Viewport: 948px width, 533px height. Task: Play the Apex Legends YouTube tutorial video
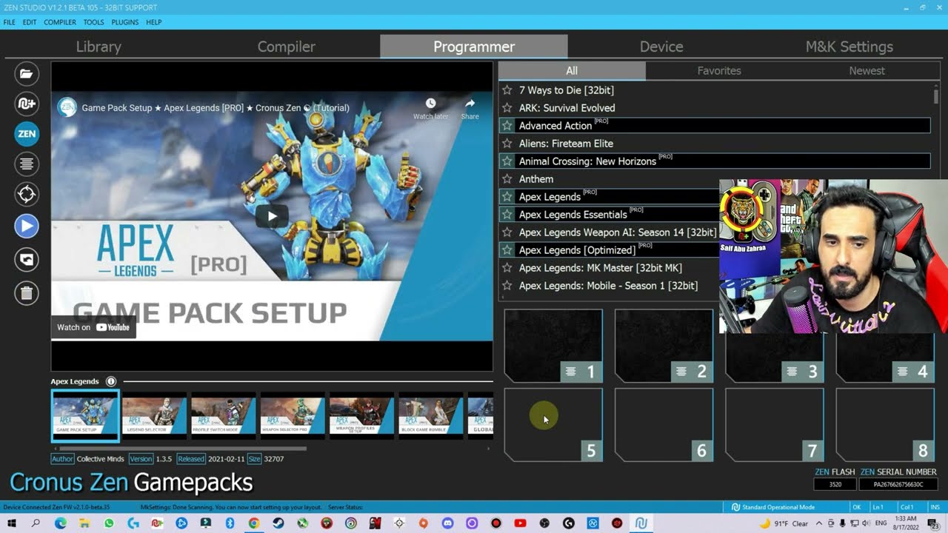coord(272,216)
